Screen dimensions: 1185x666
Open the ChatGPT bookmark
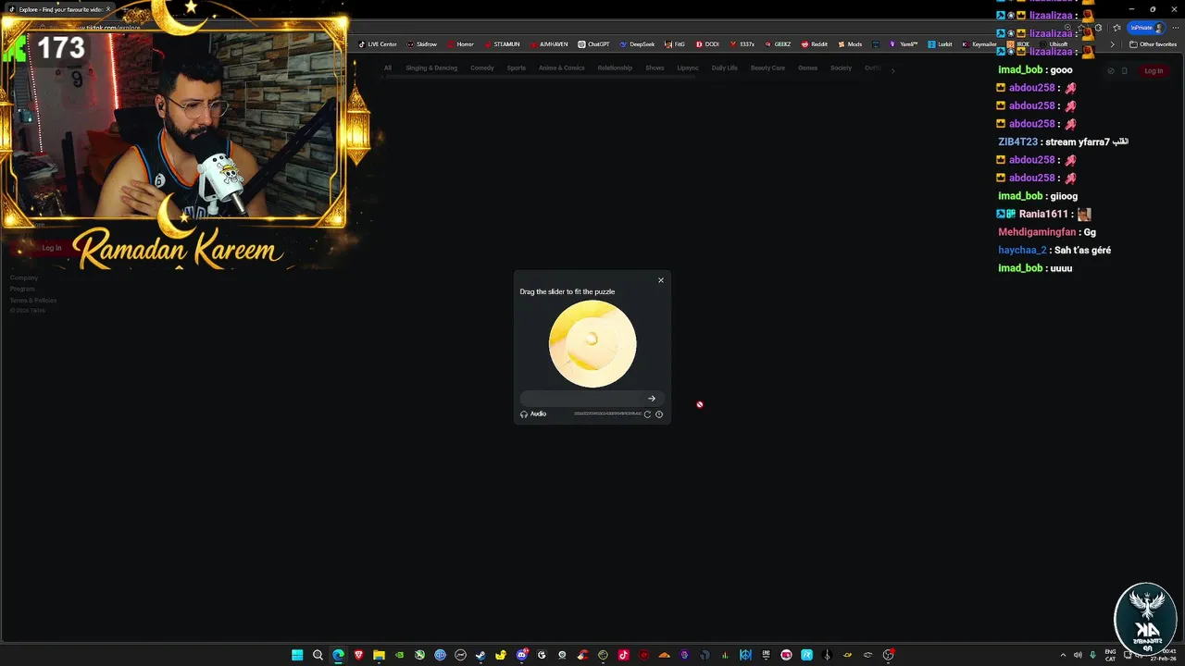(x=594, y=44)
